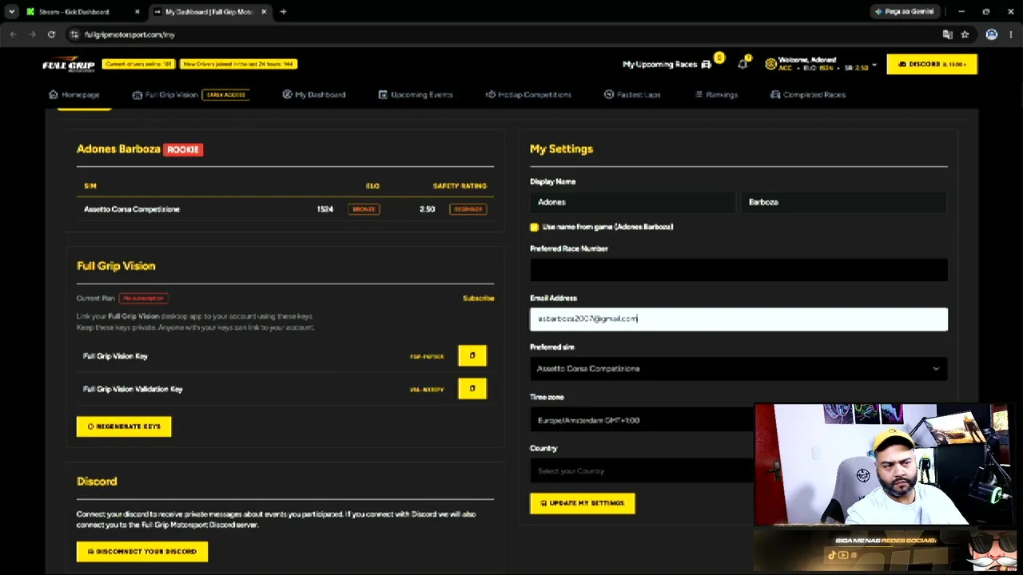1023x575 pixels.
Task: Open the Select your Country dropdown
Action: (642, 471)
